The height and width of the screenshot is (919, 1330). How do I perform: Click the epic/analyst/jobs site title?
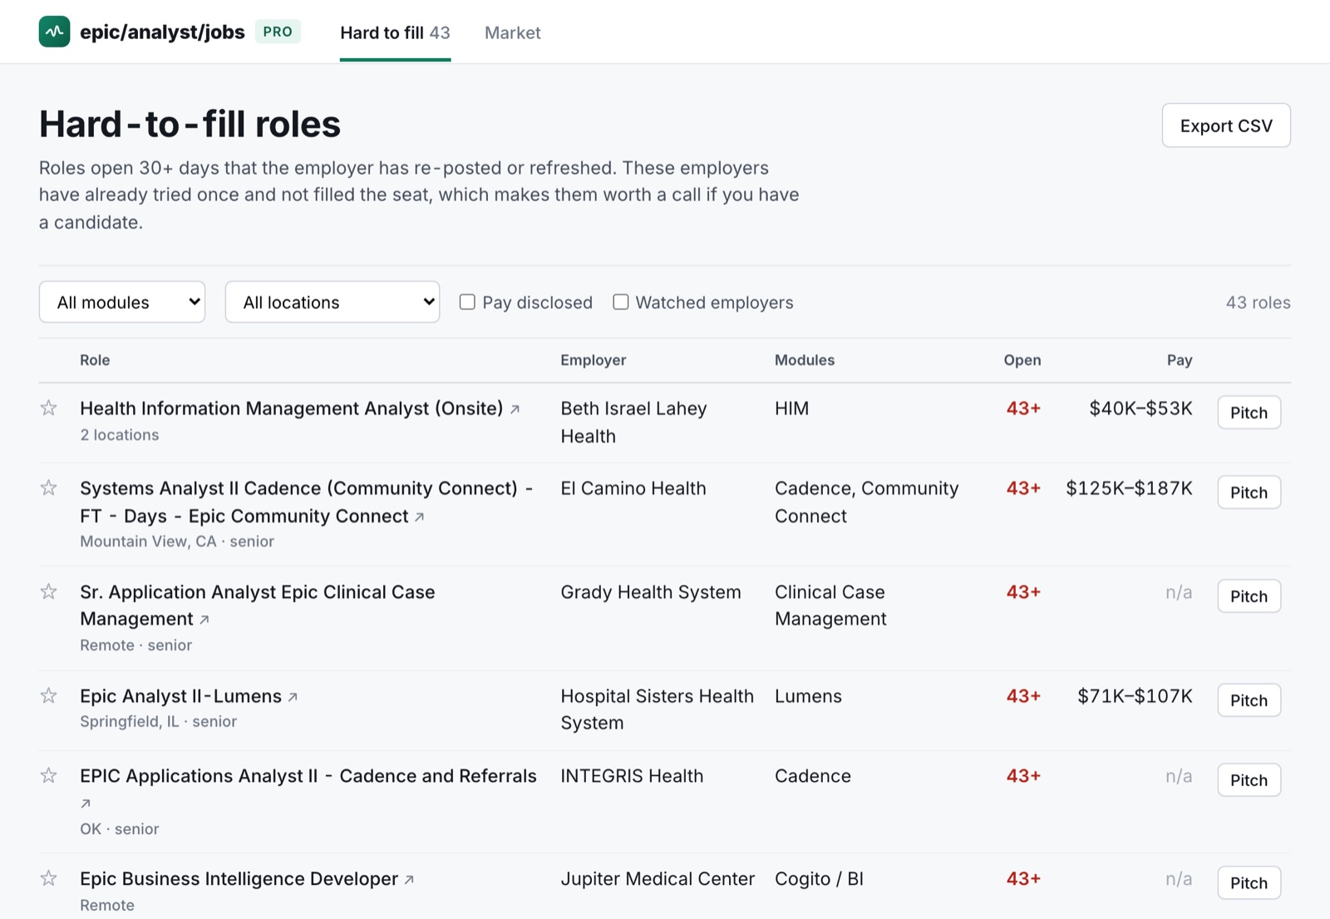[162, 32]
